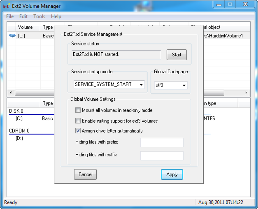This screenshot has width=258, height=209.
Task: Open the Global Codepage dropdown
Action: [x=171, y=85]
